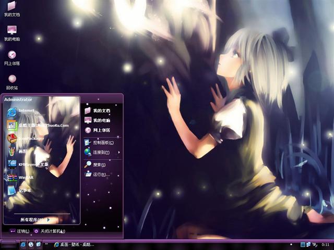The image size is (334, 250).
Task: Open 运行(R)... run dialog entry
Action: pyautogui.click(x=97, y=174)
